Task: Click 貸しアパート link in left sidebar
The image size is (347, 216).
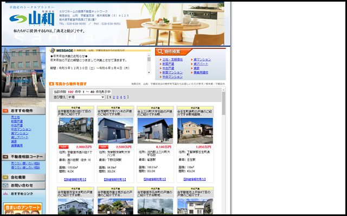Action: click(20, 138)
